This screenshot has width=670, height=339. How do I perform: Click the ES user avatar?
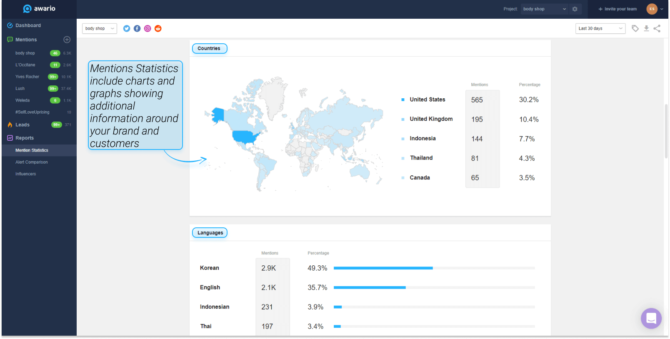(x=652, y=9)
